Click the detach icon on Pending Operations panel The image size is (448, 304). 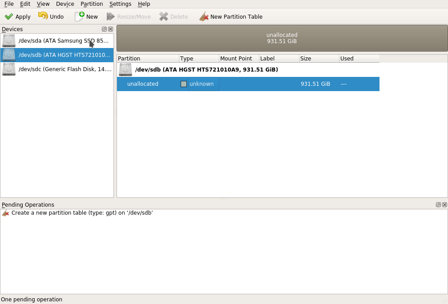(x=438, y=204)
